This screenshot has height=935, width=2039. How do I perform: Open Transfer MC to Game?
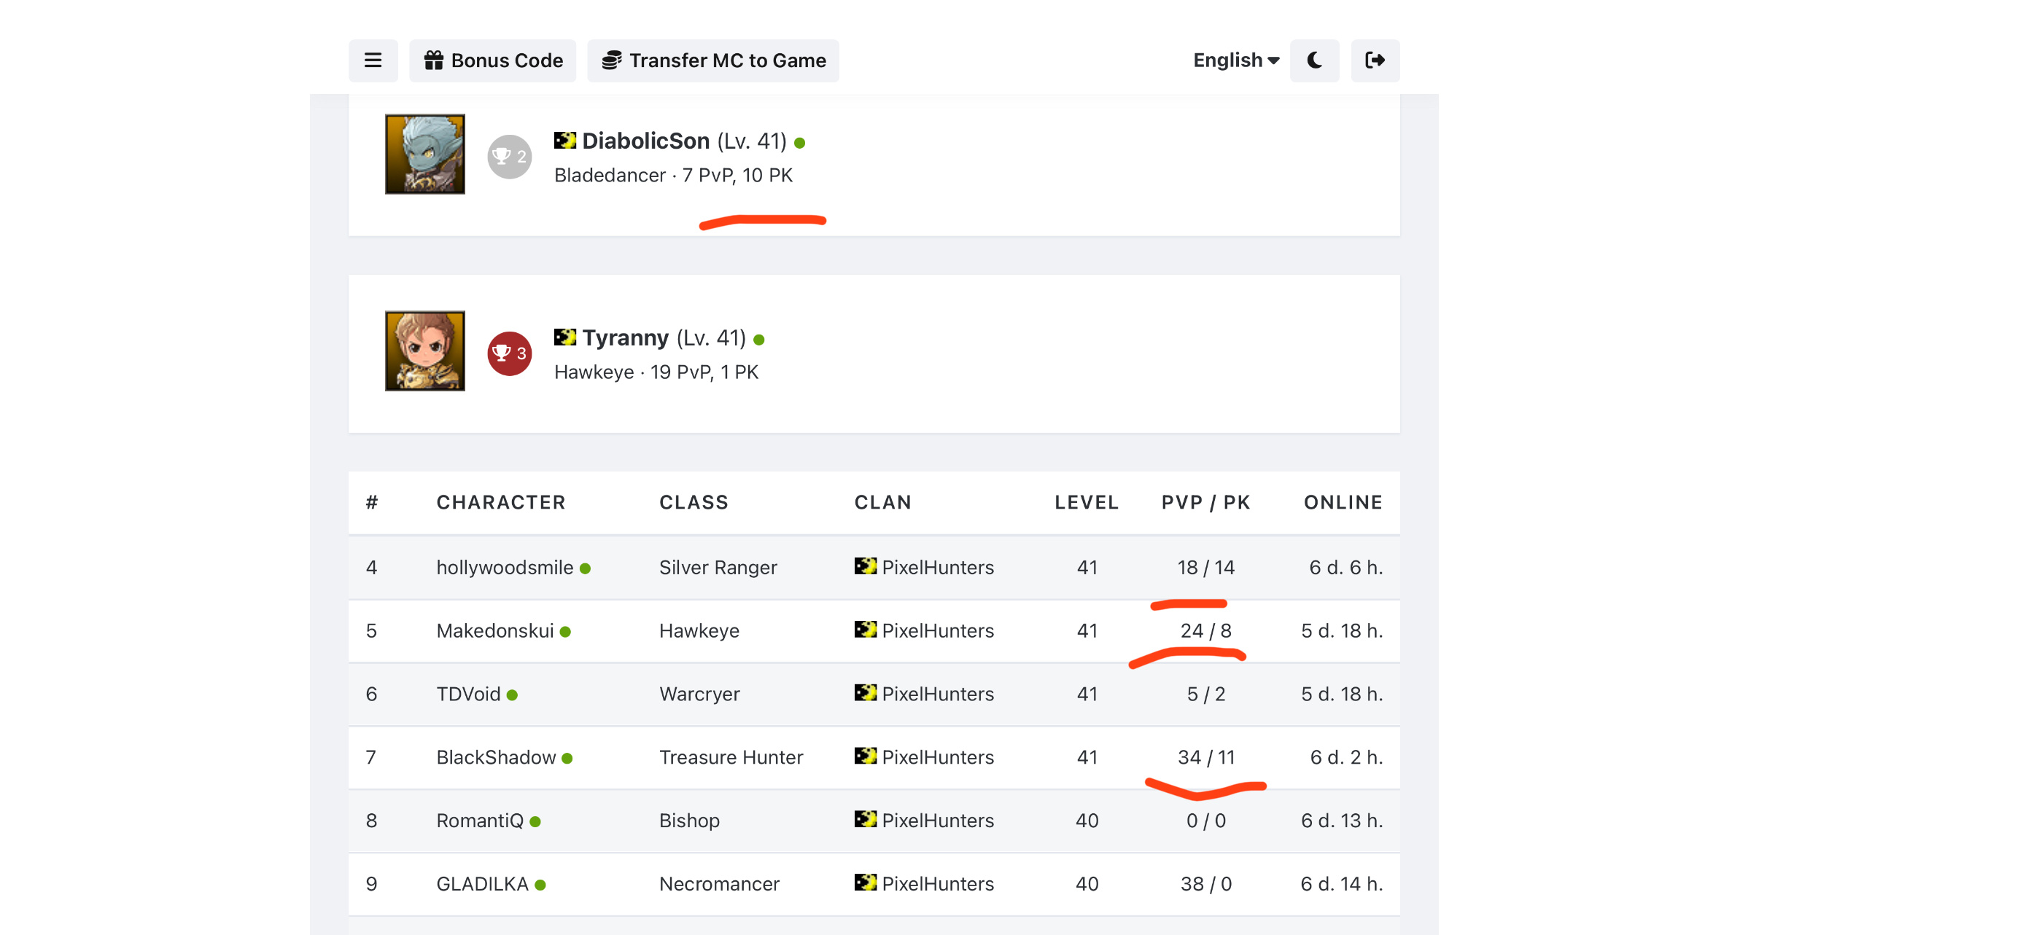(x=712, y=60)
